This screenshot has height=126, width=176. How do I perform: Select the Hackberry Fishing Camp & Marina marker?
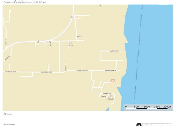pos(111,96)
